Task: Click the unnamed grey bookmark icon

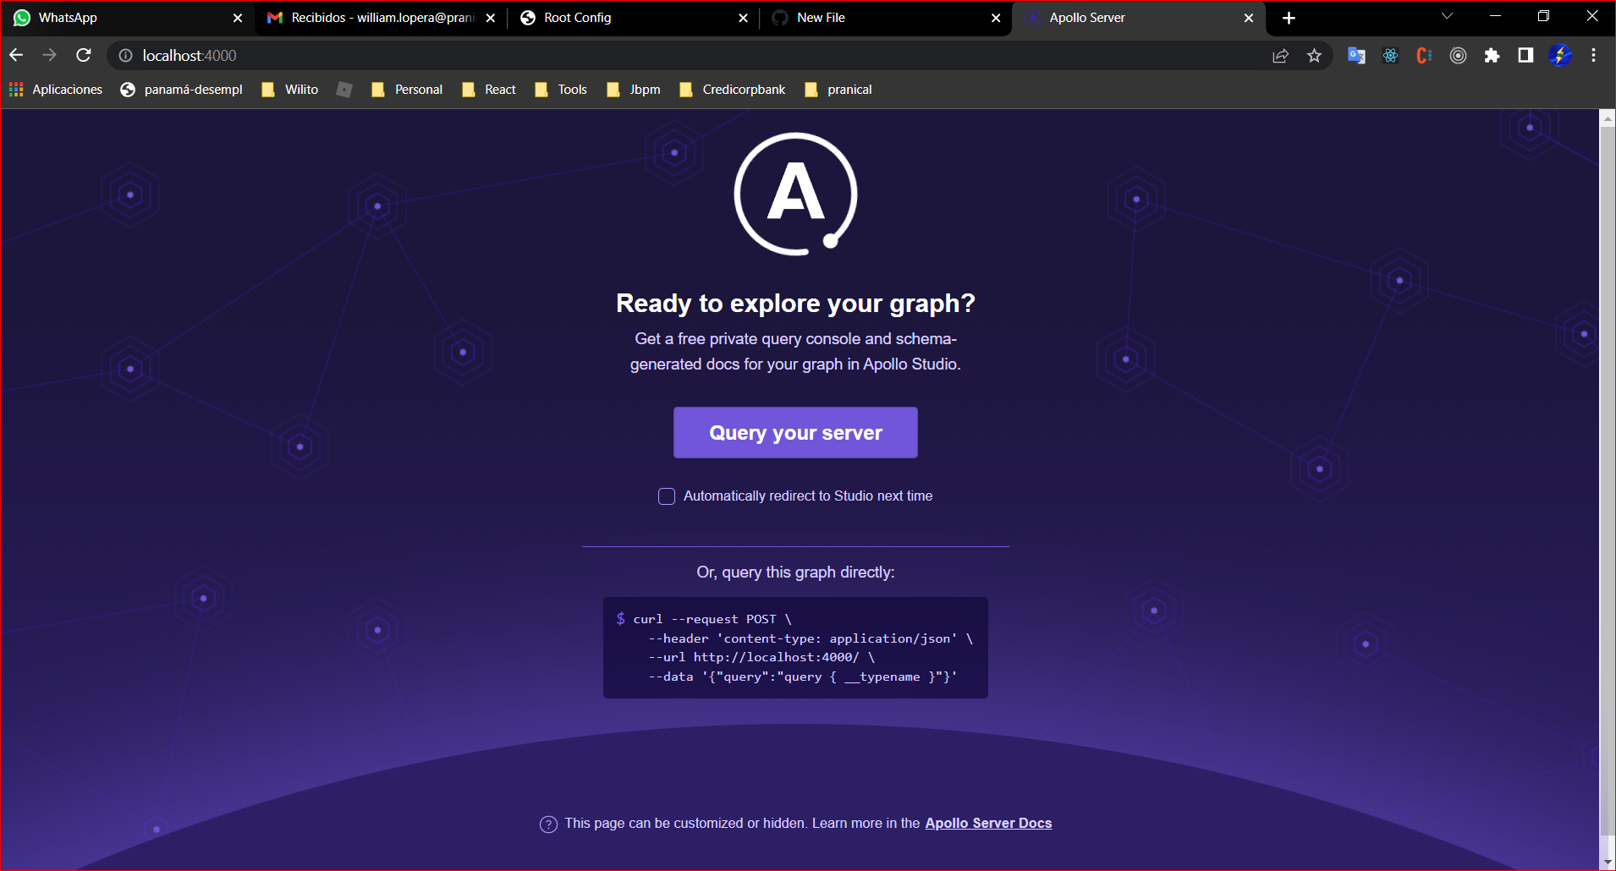Action: tap(344, 90)
